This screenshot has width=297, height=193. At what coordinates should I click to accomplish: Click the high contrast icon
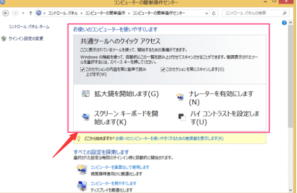coord(182,117)
